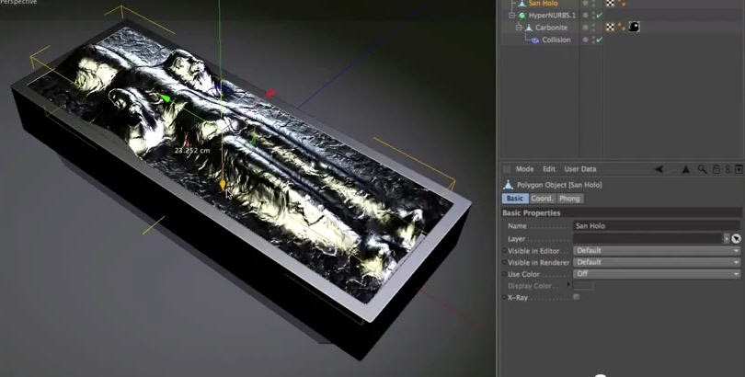Screen dimensions: 745x377
Task: Open the Mode menu
Action: click(x=524, y=169)
